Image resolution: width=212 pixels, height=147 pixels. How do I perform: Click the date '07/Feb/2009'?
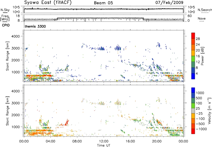tap(169, 2)
